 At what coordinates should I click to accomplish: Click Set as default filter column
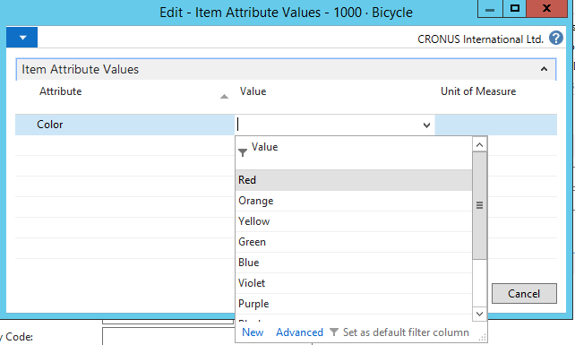pos(406,332)
